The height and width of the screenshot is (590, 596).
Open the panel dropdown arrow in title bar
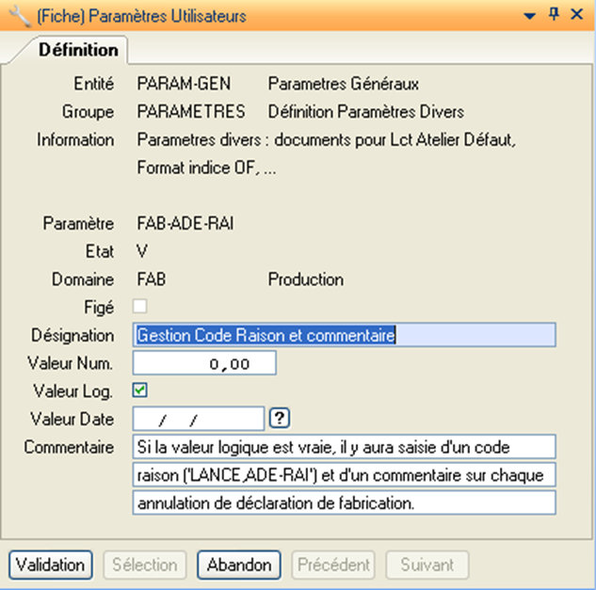(x=530, y=15)
